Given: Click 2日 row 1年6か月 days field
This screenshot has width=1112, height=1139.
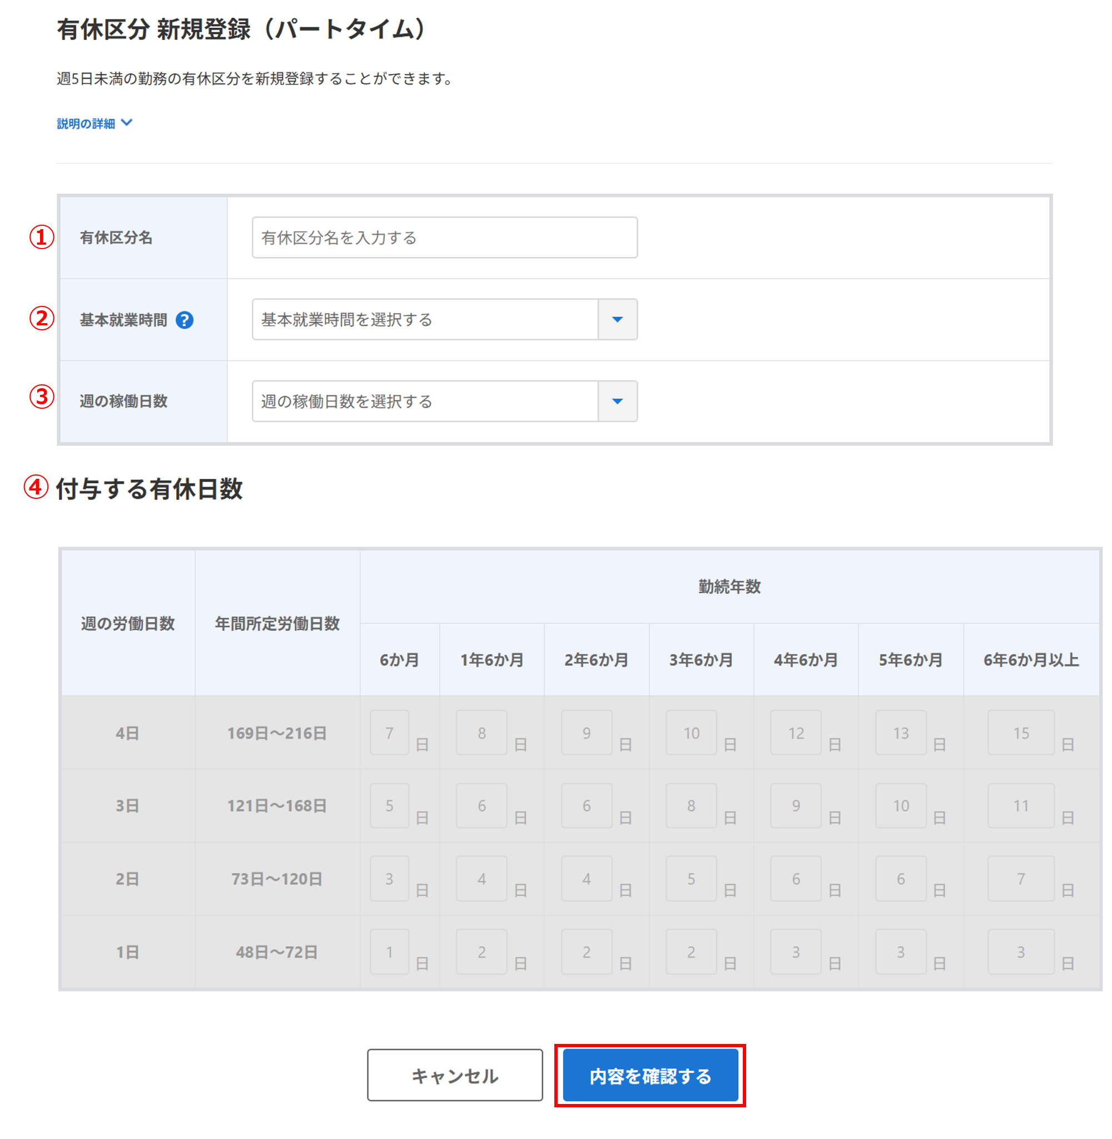Looking at the screenshot, I should [x=481, y=879].
